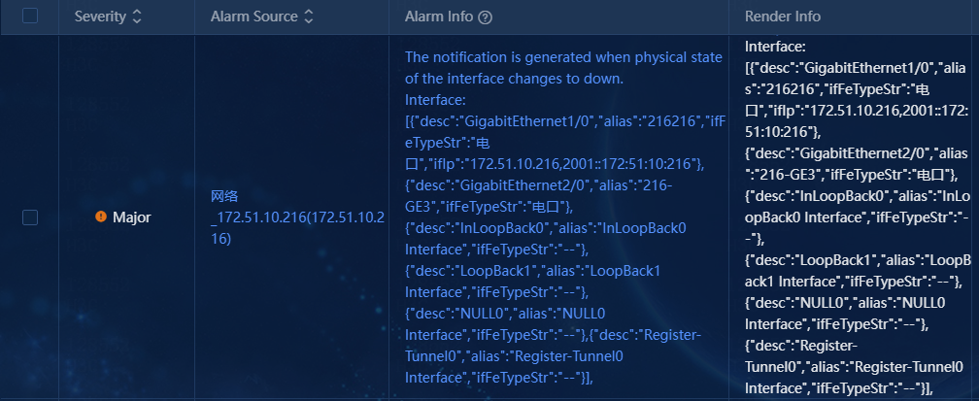Image resolution: width=979 pixels, height=401 pixels.
Task: Click the Severity column header label
Action: pyautogui.click(x=100, y=17)
